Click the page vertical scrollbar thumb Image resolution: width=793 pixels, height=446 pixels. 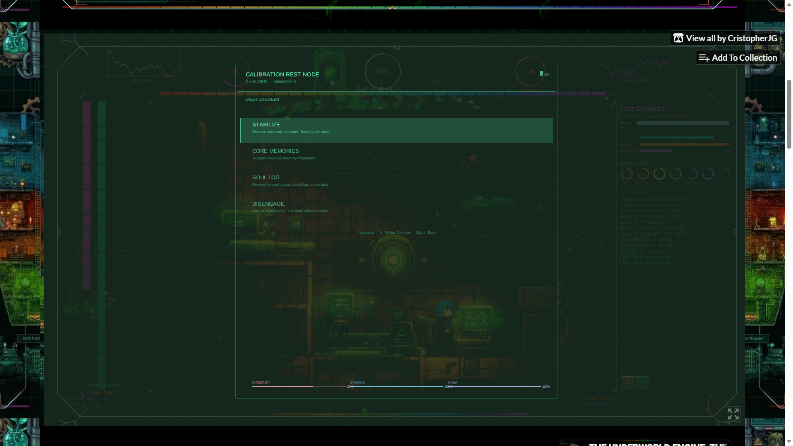[789, 114]
